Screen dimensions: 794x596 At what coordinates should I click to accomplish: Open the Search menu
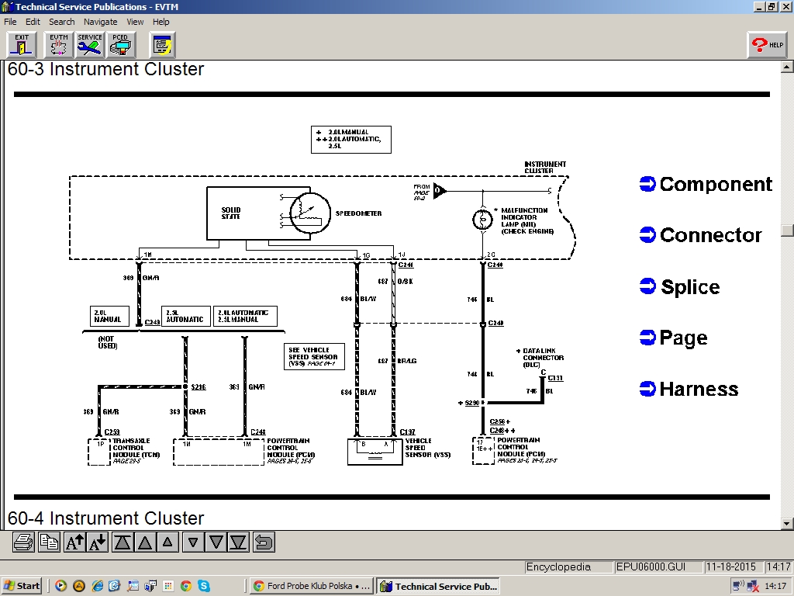tap(62, 22)
